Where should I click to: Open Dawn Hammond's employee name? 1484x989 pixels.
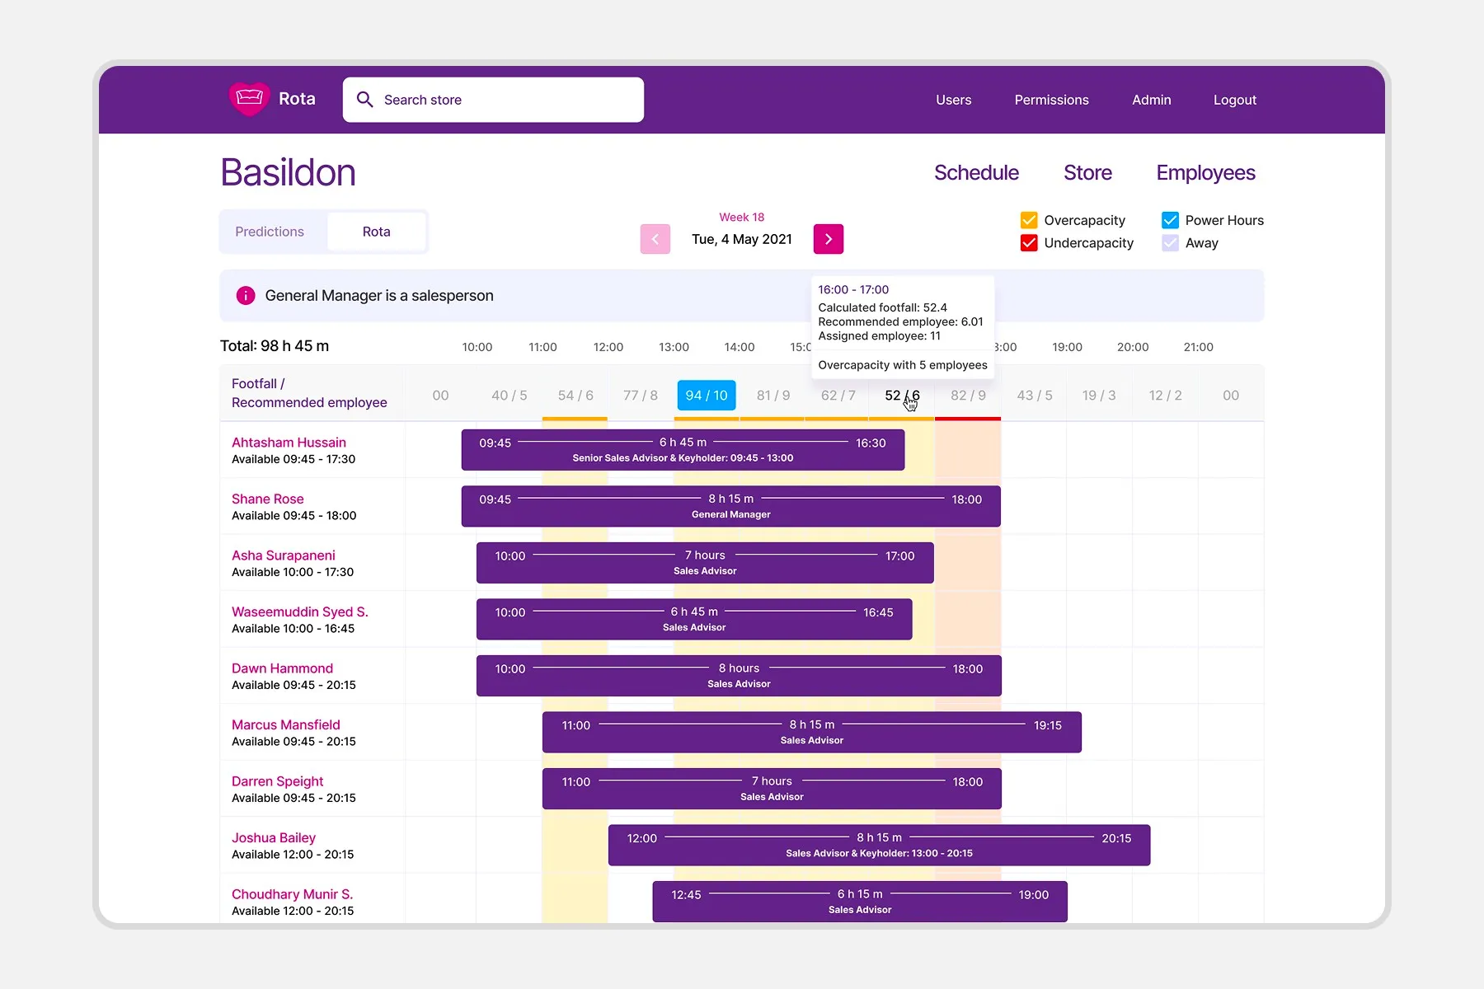282,668
